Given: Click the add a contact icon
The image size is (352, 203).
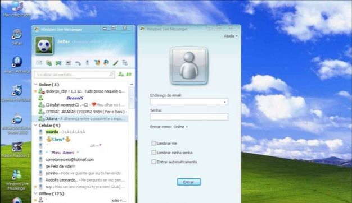Looking at the screenshot, I should pos(121,74).
